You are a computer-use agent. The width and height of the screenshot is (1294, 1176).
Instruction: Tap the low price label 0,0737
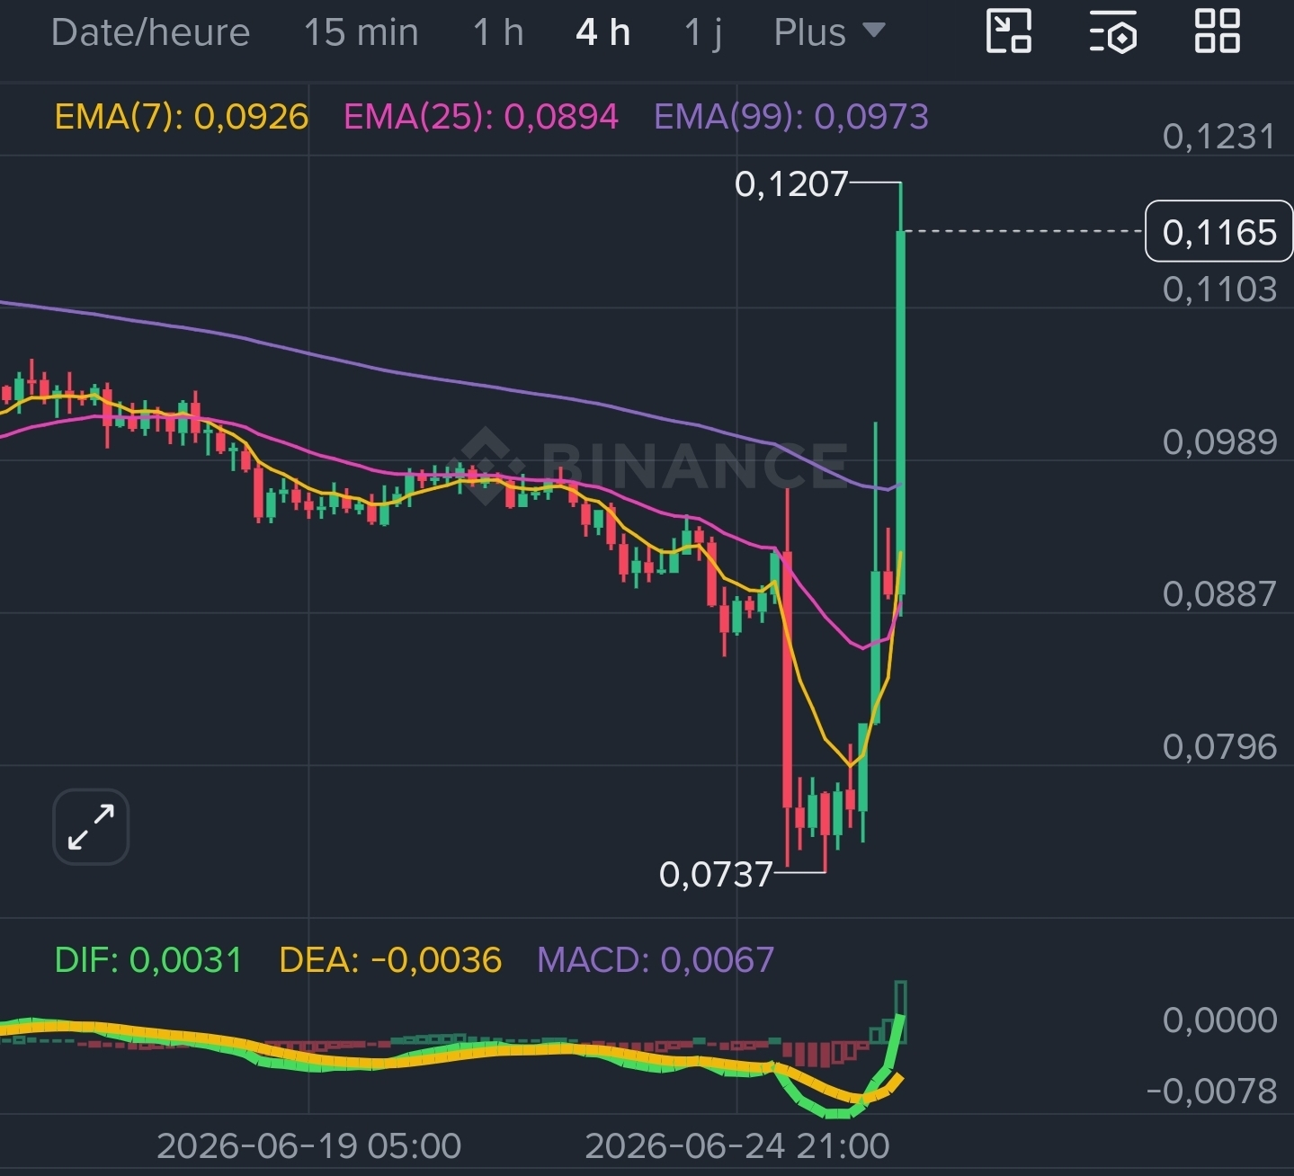(716, 874)
